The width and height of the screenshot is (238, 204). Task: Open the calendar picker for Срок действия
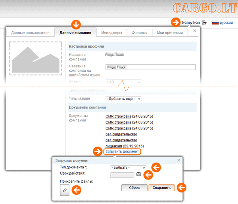pos(139,174)
